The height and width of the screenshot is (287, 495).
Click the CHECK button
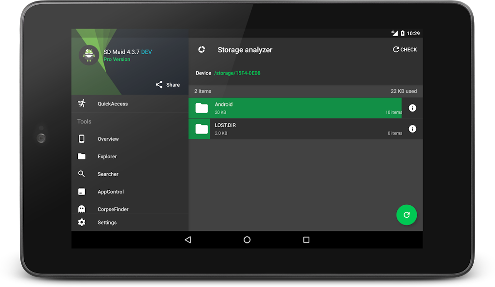coord(405,49)
